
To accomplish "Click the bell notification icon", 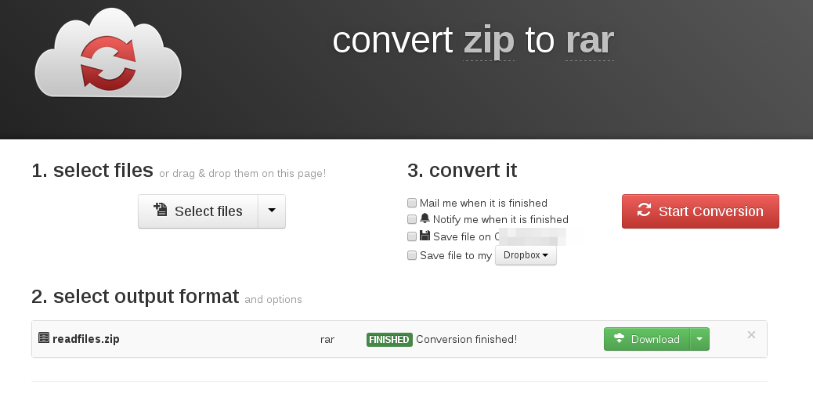I will [425, 219].
